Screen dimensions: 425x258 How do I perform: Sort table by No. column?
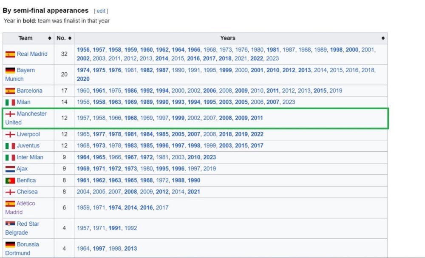70,38
